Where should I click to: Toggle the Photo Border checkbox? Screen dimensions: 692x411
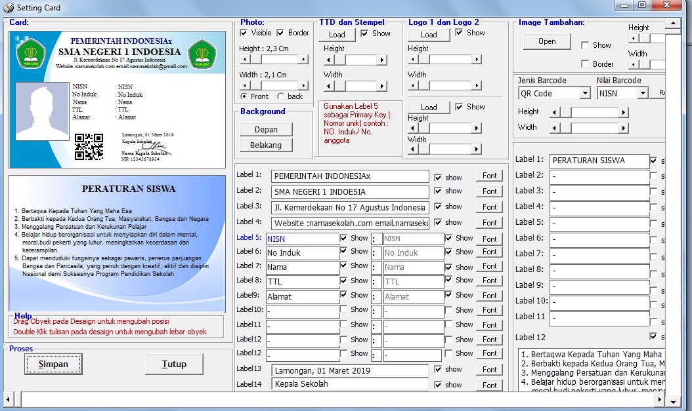pos(280,33)
